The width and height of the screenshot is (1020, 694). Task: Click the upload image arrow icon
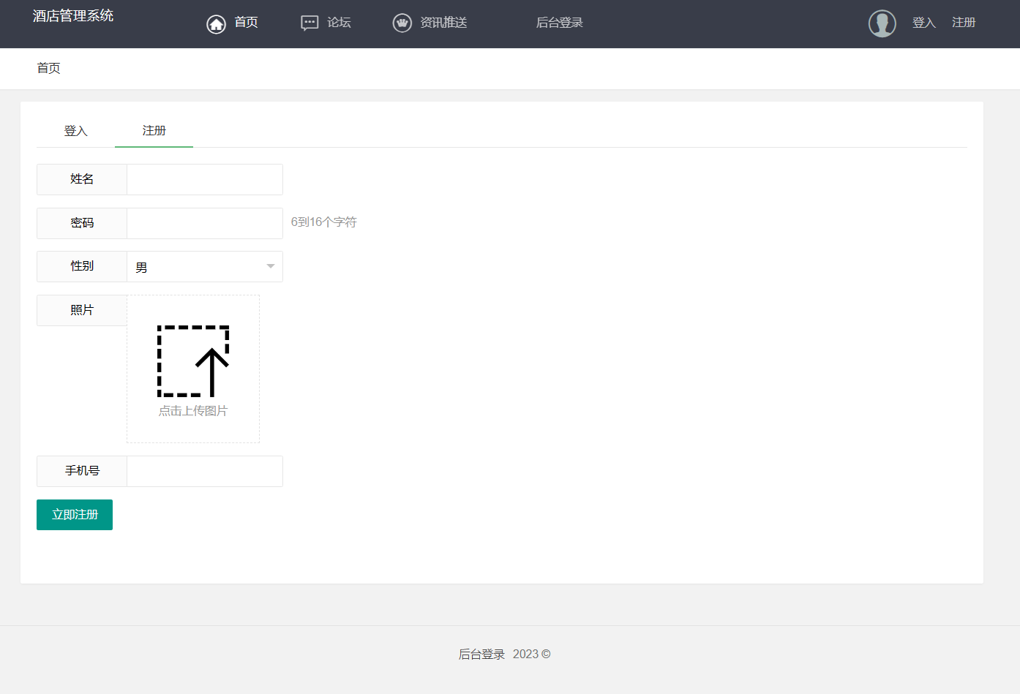click(193, 361)
